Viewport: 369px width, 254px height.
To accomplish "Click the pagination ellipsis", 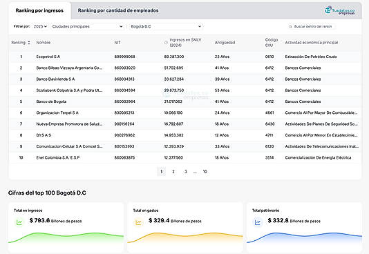I will tap(195, 172).
